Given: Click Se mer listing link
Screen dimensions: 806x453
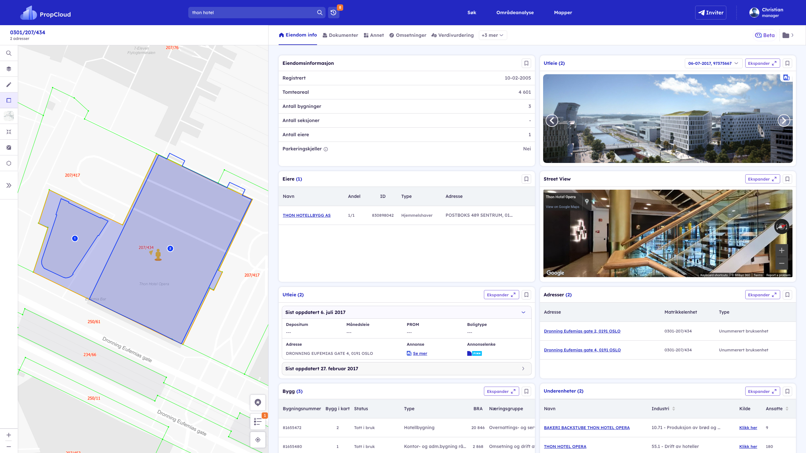Looking at the screenshot, I should point(420,354).
